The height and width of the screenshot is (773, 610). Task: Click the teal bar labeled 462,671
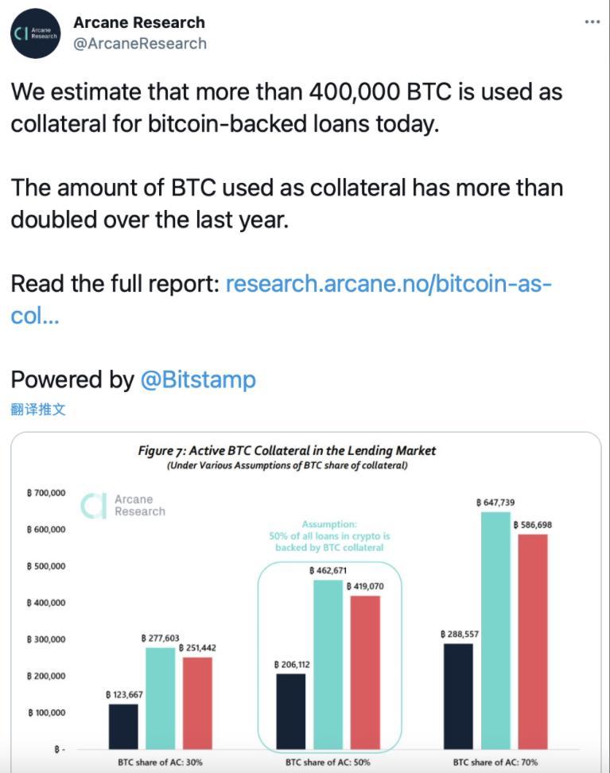[329, 665]
